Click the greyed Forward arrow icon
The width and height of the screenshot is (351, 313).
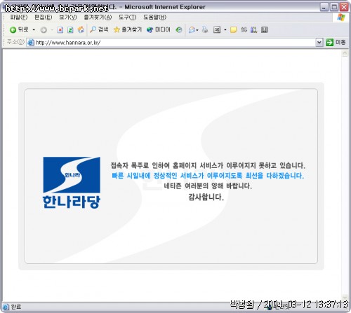(x=44, y=29)
